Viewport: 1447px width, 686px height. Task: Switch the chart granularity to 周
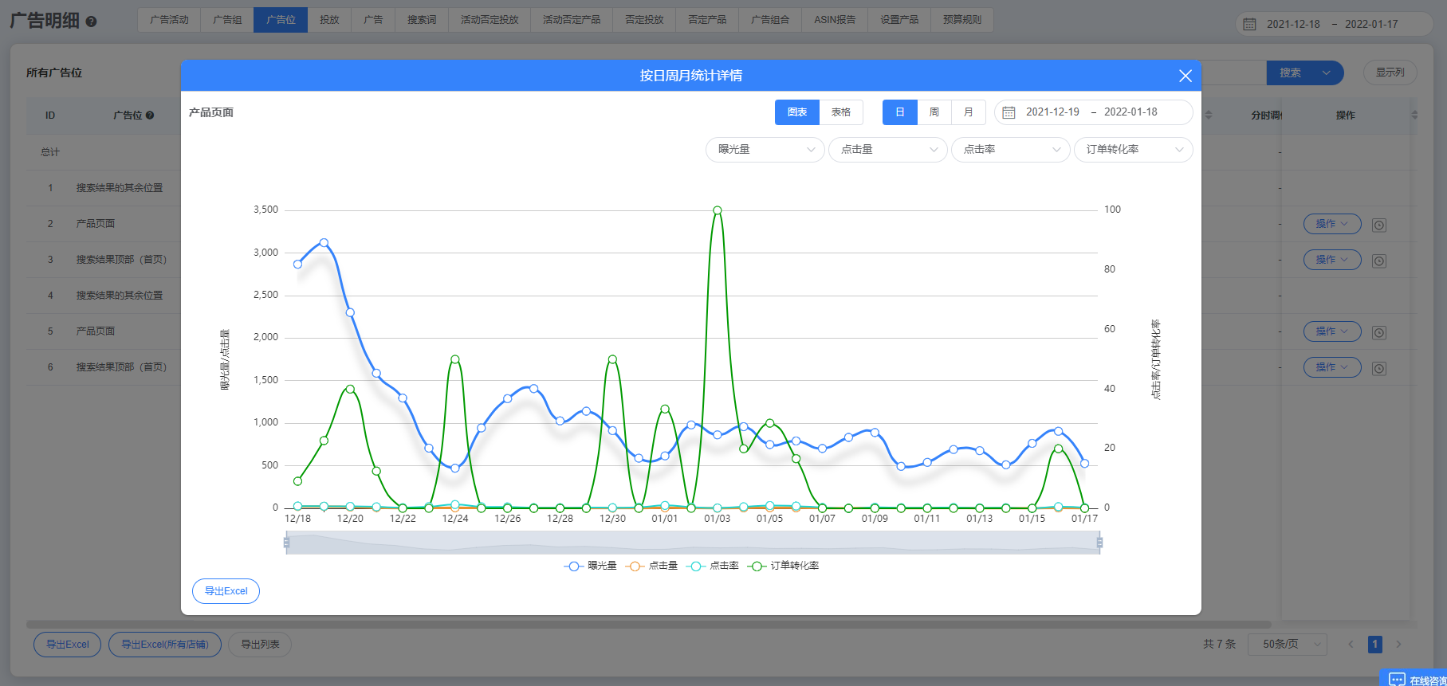click(934, 112)
